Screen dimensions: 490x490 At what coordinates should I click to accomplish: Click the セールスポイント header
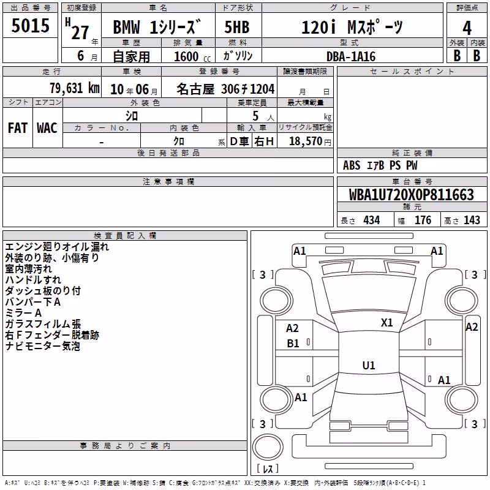coord(412,72)
